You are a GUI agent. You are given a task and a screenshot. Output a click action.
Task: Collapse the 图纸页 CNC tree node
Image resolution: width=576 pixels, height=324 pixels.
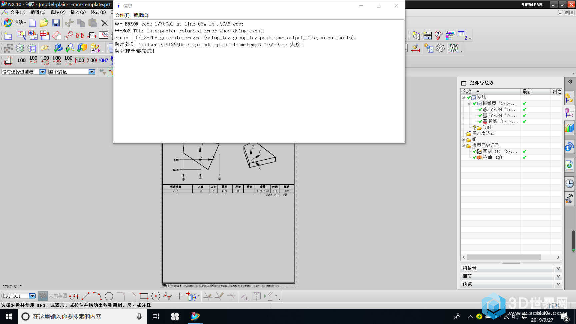coord(469,104)
